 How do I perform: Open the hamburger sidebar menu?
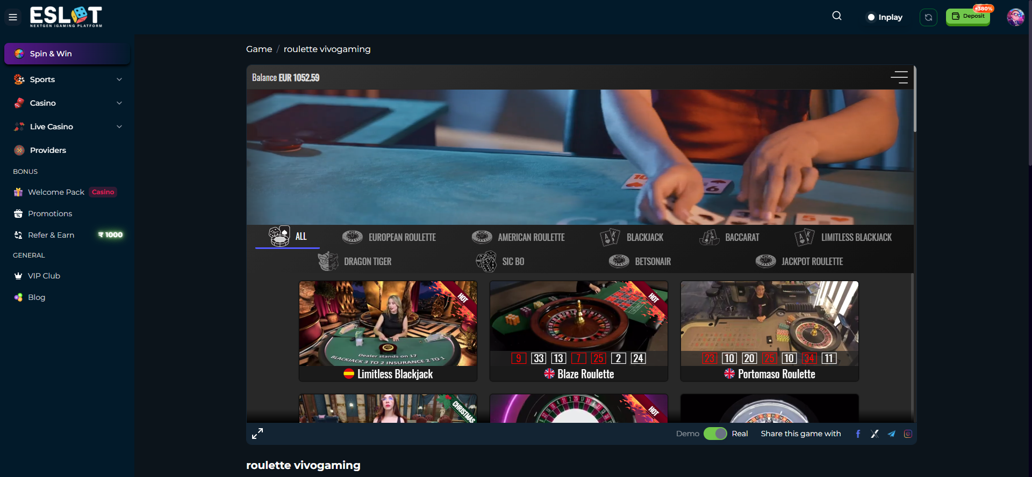(13, 17)
